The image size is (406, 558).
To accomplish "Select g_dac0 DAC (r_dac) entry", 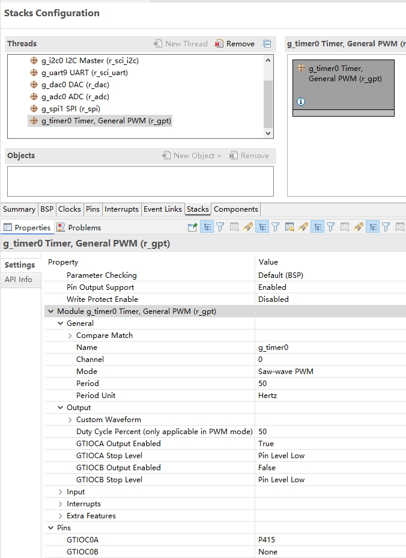I will [x=70, y=85].
